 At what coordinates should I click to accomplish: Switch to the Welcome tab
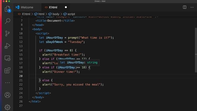click(27, 7)
